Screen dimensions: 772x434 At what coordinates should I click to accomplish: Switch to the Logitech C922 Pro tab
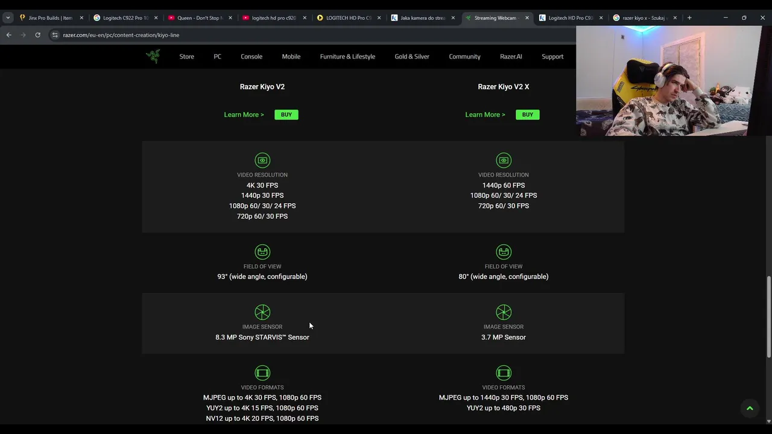click(x=124, y=18)
